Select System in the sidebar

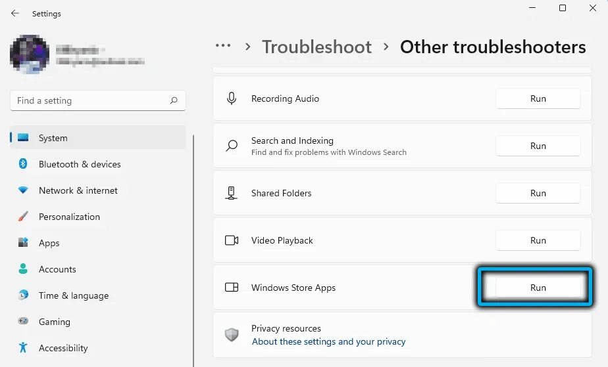click(53, 138)
